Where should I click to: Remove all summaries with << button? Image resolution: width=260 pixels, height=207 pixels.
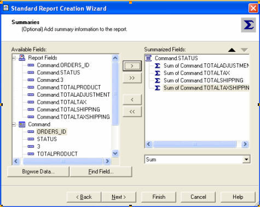(132, 111)
